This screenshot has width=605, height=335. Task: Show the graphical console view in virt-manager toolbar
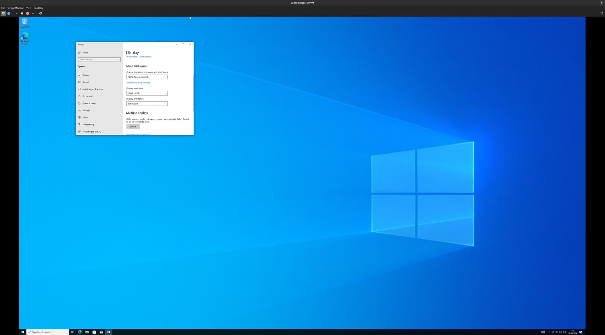[x=3, y=13]
